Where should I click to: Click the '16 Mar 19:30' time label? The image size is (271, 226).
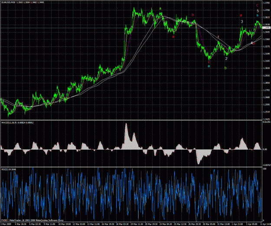[x=108, y=224]
